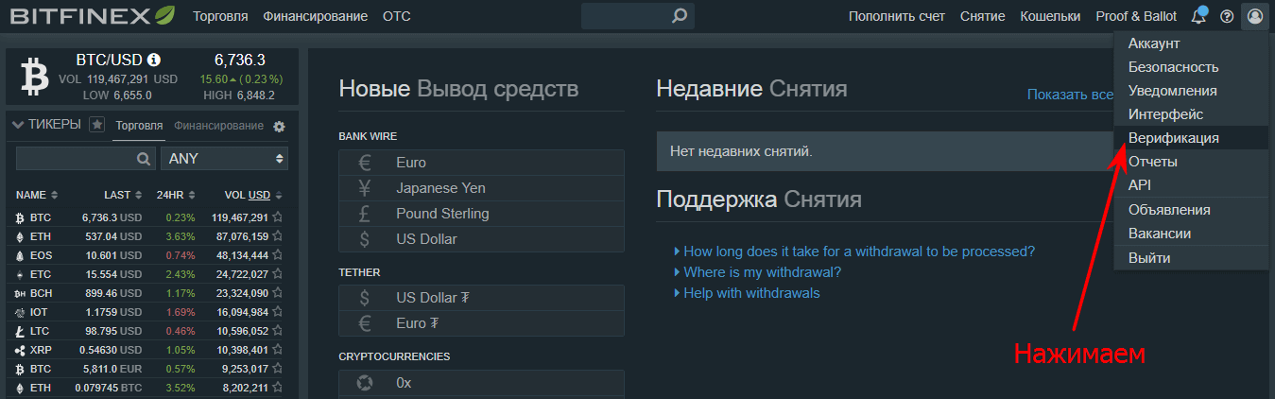The height and width of the screenshot is (399, 1275).
Task: Choose Выйти to log out
Action: (x=1191, y=258)
